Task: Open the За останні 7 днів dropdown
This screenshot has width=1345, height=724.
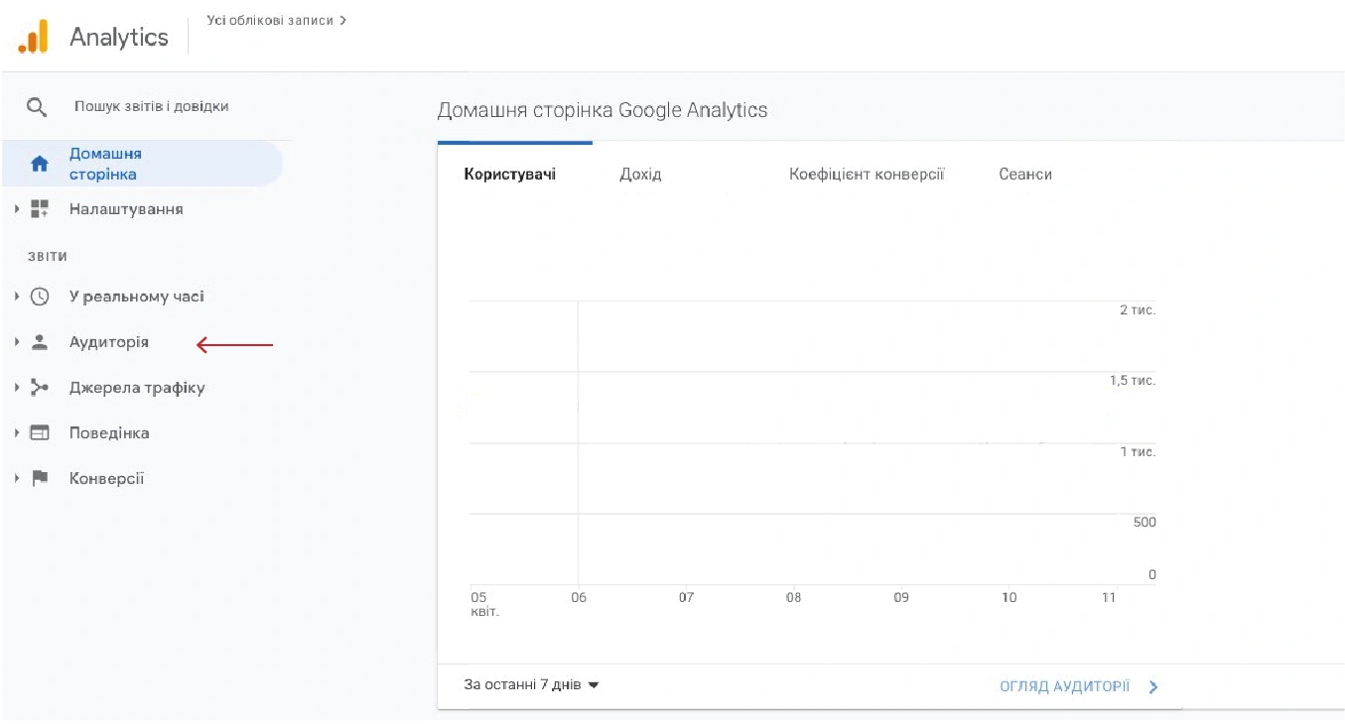Action: 532,685
